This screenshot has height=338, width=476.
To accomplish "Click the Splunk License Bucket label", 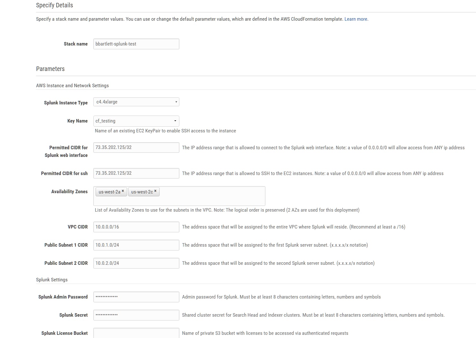I will click(64, 333).
